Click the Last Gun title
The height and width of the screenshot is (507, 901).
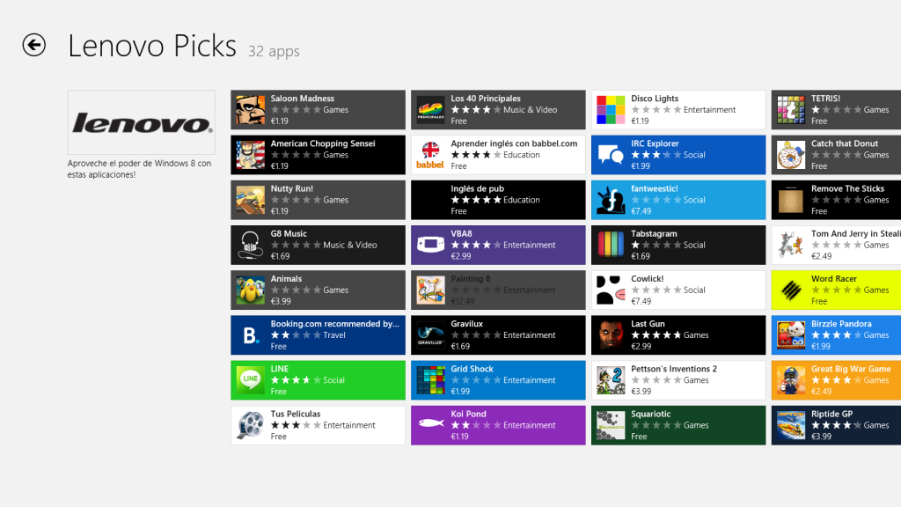648,324
